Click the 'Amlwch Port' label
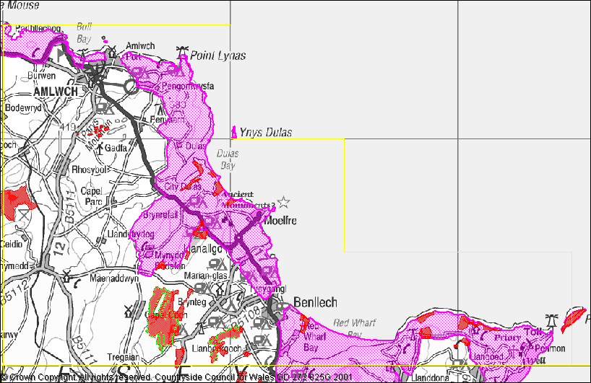This screenshot has width=591, height=383. (x=140, y=51)
